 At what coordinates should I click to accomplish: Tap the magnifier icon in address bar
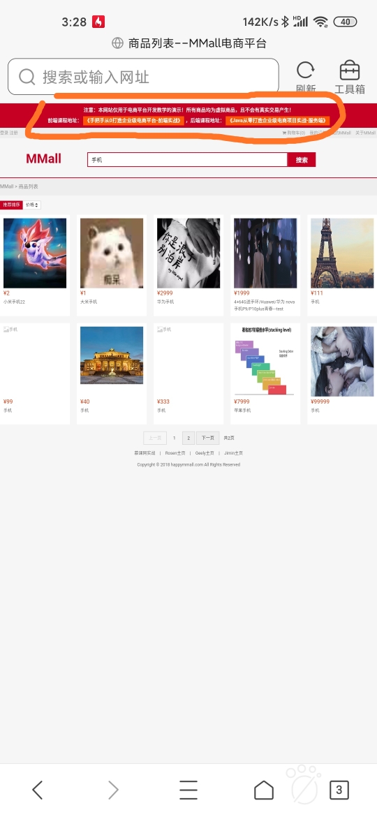27,77
